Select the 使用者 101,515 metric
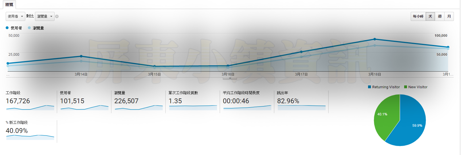The height and width of the screenshot is (155, 461). 84,102
